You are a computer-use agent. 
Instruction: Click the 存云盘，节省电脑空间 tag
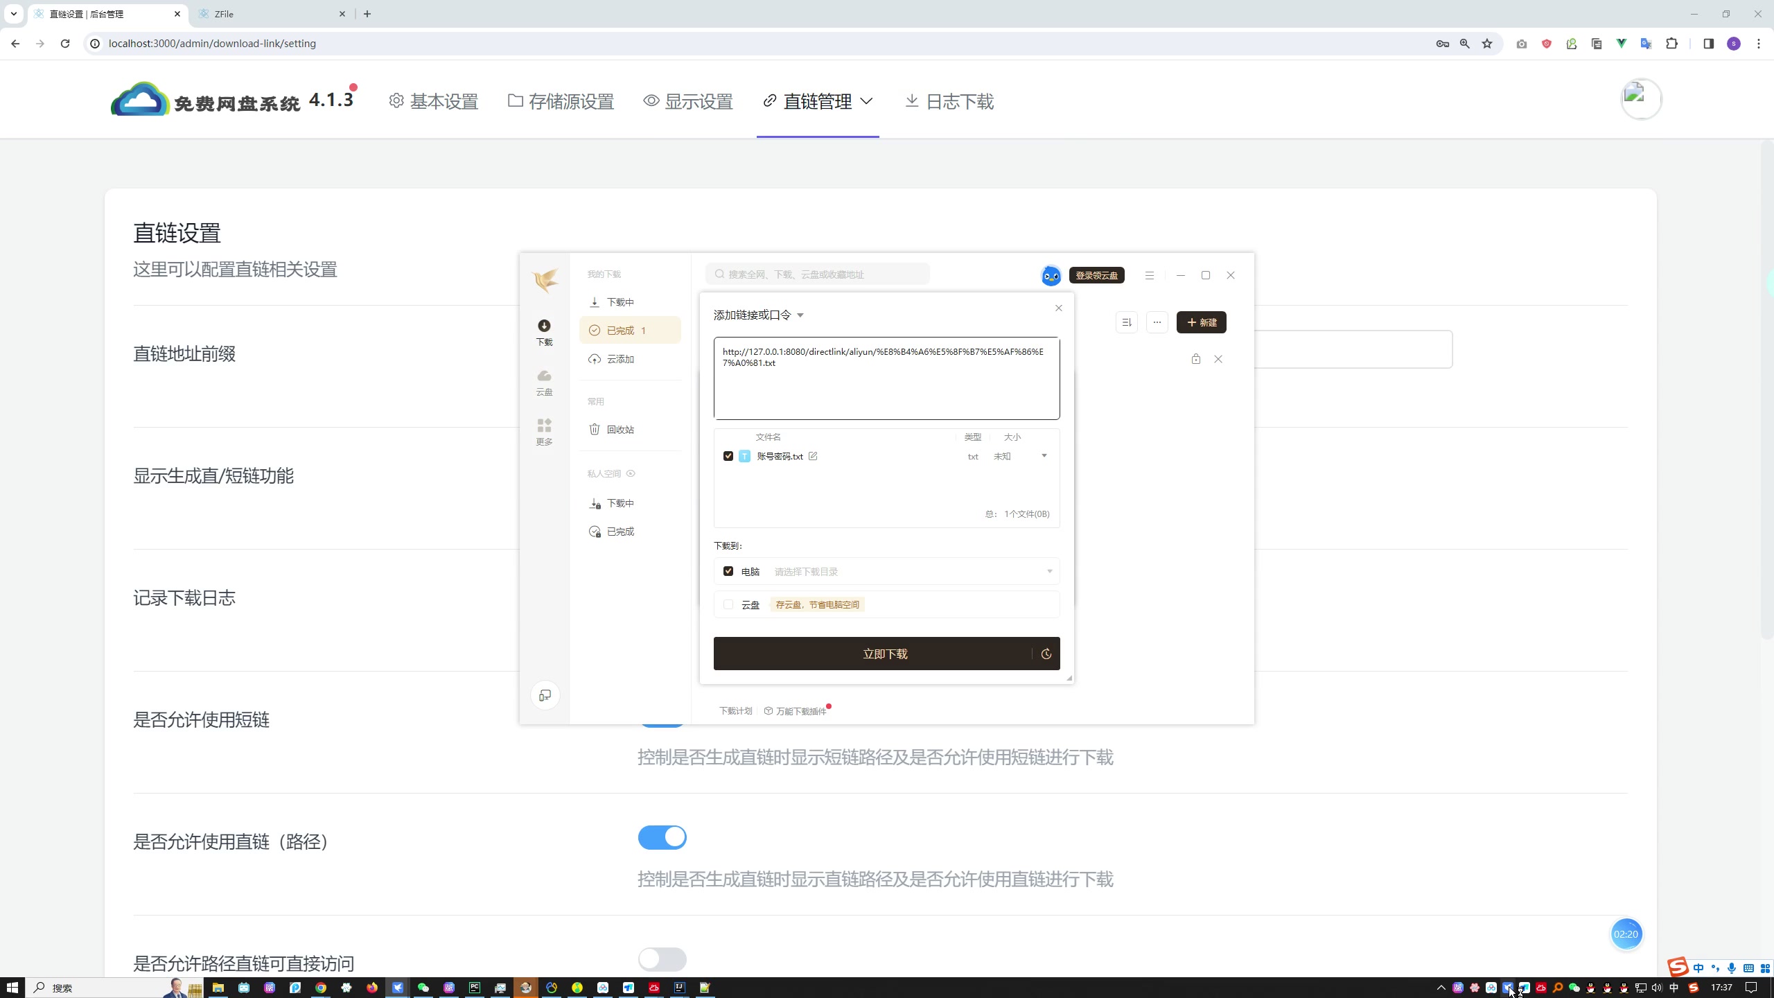click(818, 604)
